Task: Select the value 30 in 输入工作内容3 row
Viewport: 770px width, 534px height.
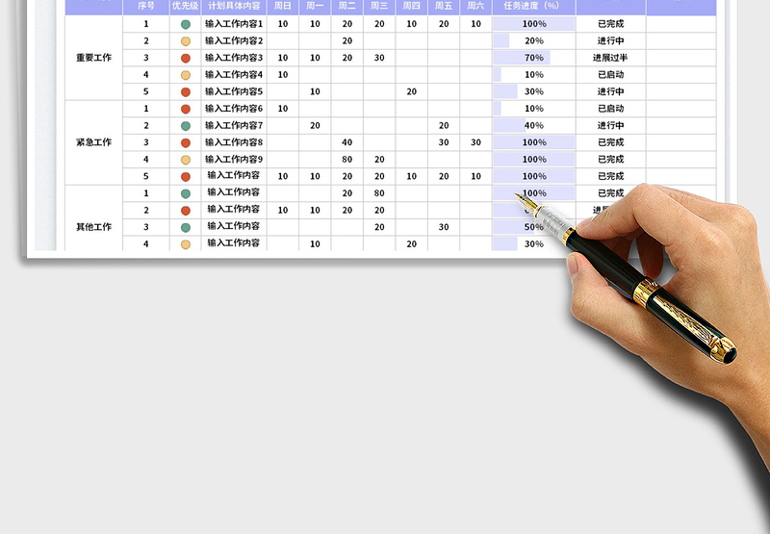Action: point(379,58)
